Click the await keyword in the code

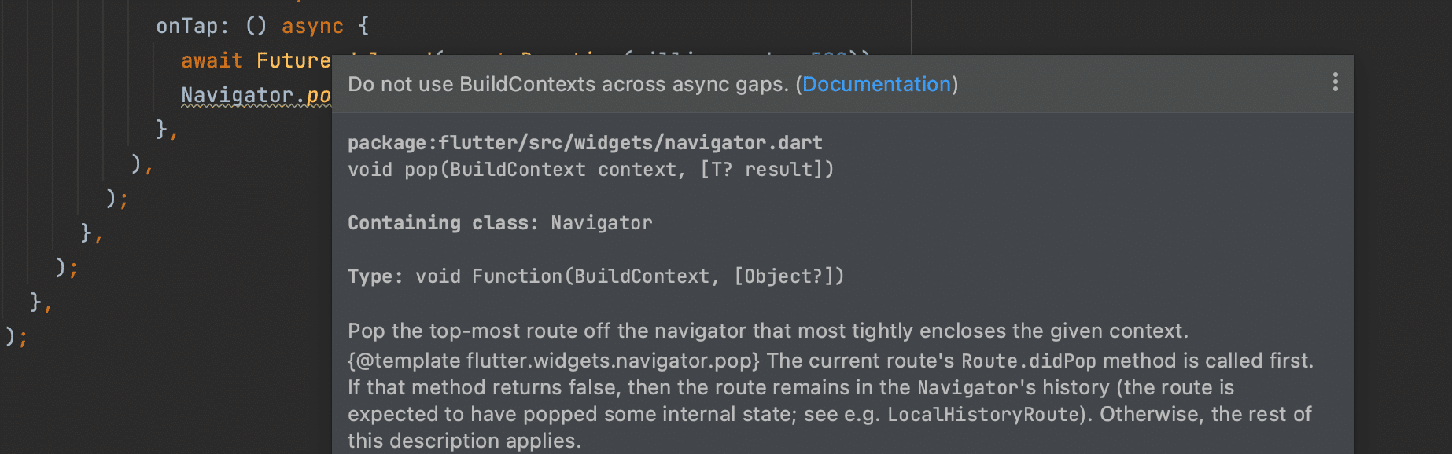212,60
